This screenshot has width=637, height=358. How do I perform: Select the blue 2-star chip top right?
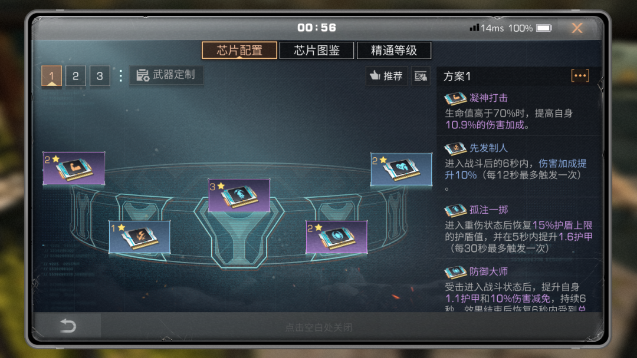click(x=401, y=169)
